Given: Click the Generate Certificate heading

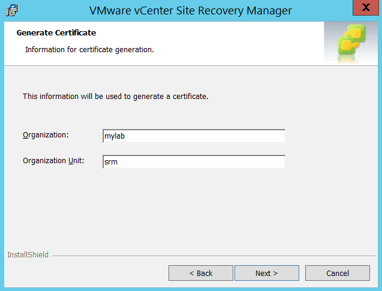Looking at the screenshot, I should pyautogui.click(x=56, y=32).
